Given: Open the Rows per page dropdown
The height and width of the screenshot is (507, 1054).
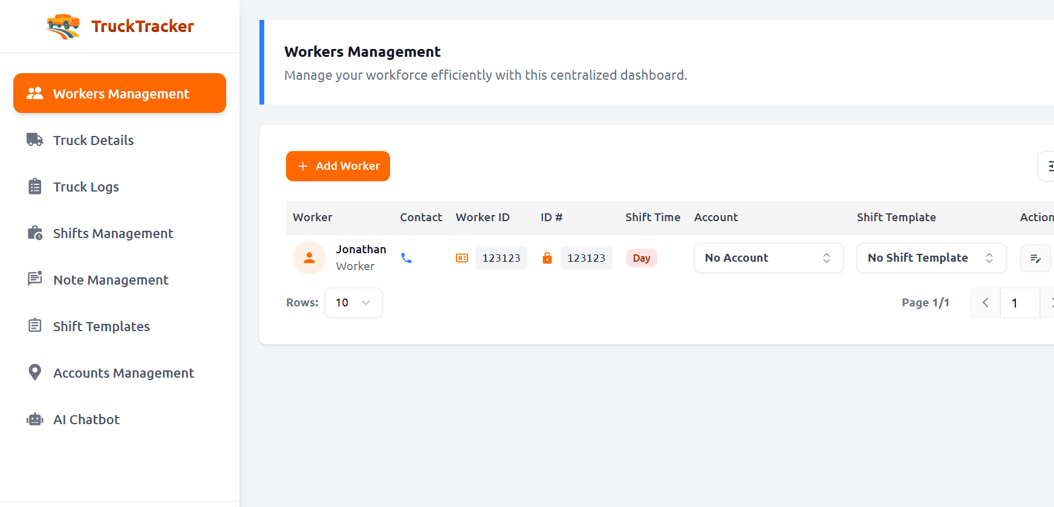Looking at the screenshot, I should coord(353,303).
